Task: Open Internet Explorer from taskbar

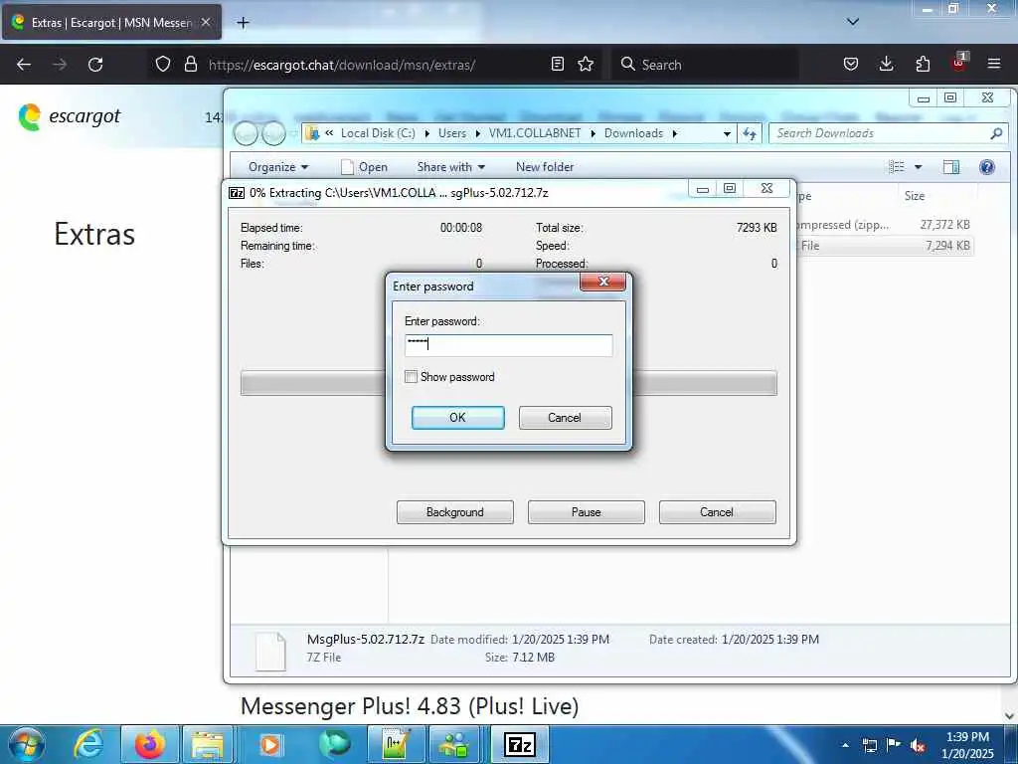Action: pyautogui.click(x=88, y=744)
